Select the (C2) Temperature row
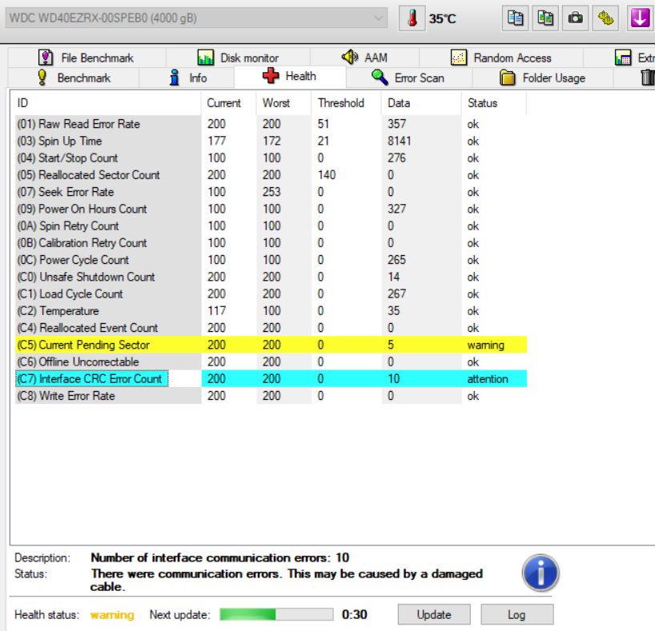The height and width of the screenshot is (631, 655). 271,311
